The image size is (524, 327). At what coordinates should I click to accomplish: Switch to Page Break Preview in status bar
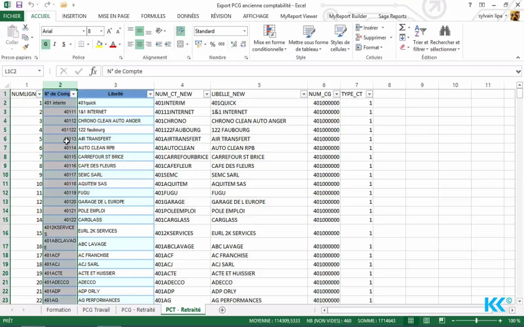click(x=442, y=321)
